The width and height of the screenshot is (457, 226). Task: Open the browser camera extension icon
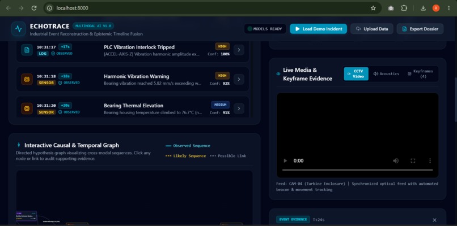coord(391,8)
